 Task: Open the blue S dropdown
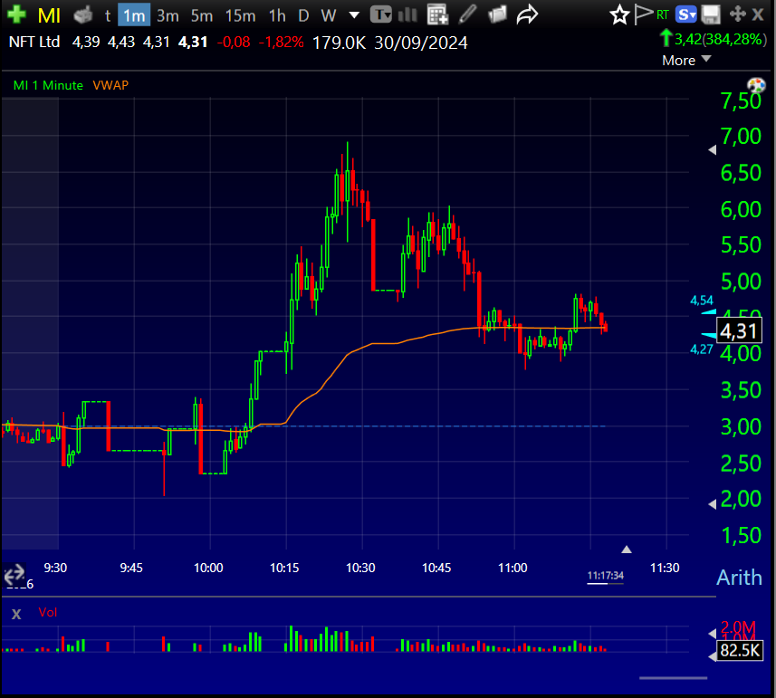click(x=686, y=14)
